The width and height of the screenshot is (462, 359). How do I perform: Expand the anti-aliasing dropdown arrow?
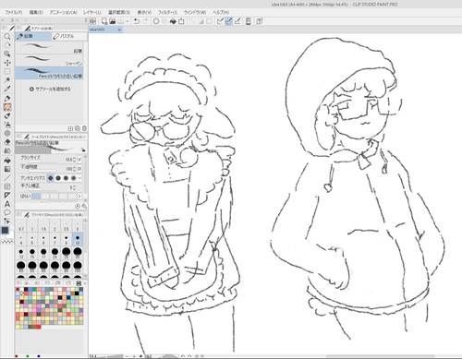point(80,178)
